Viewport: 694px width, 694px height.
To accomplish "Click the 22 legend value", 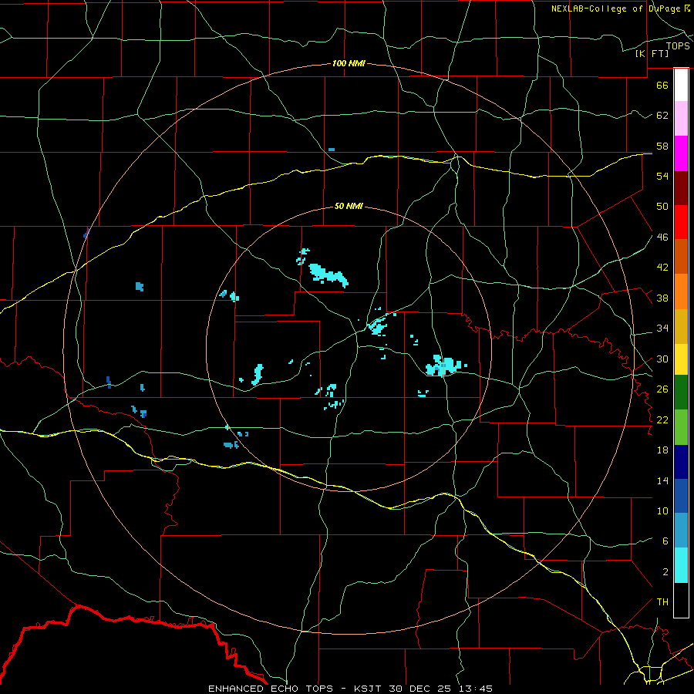I will click(662, 419).
